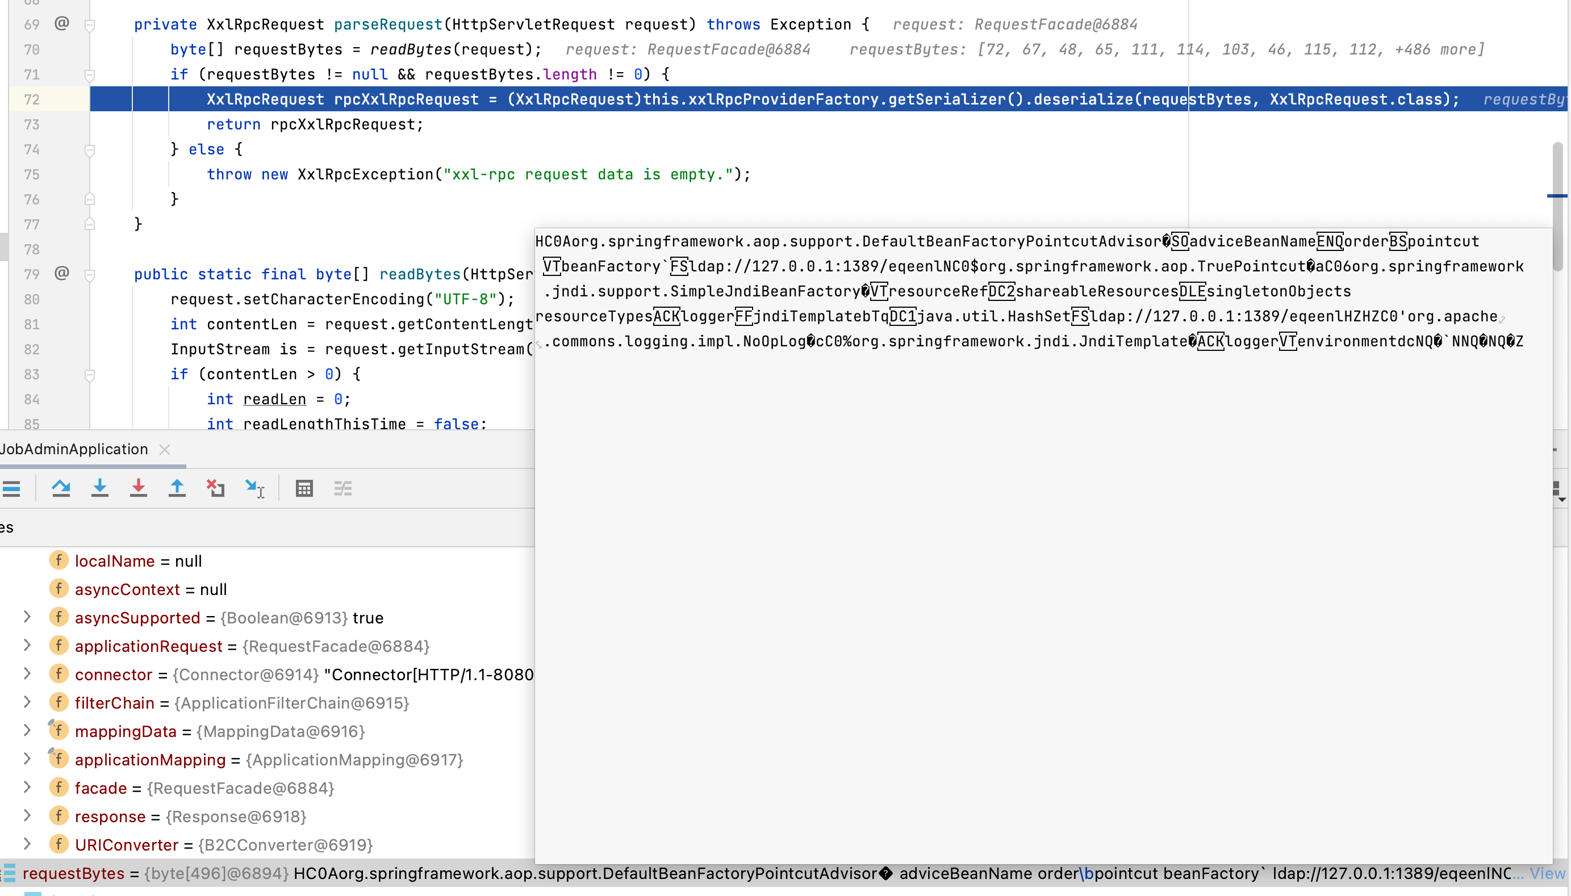Open the Evaluate Expression calculator icon
The width and height of the screenshot is (1571, 896).
[304, 489]
